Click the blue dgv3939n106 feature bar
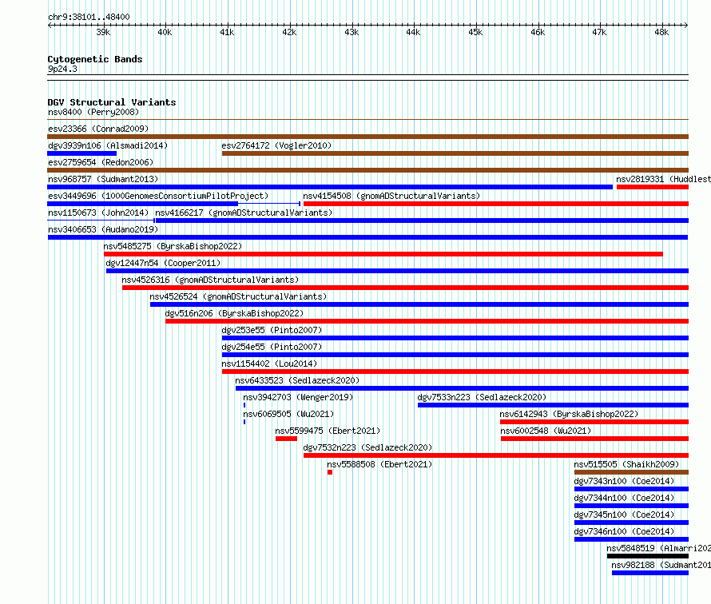Image resolution: width=711 pixels, height=604 pixels. [x=82, y=153]
